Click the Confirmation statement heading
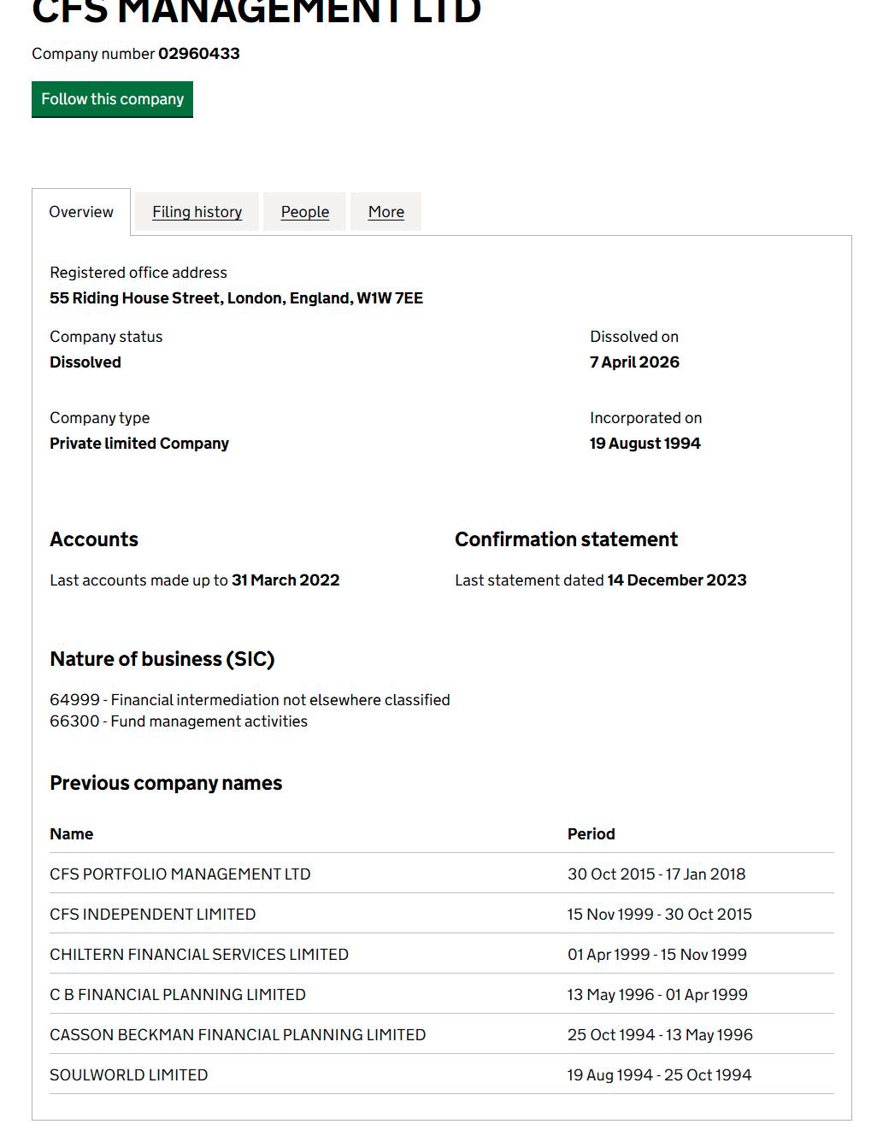 566,539
